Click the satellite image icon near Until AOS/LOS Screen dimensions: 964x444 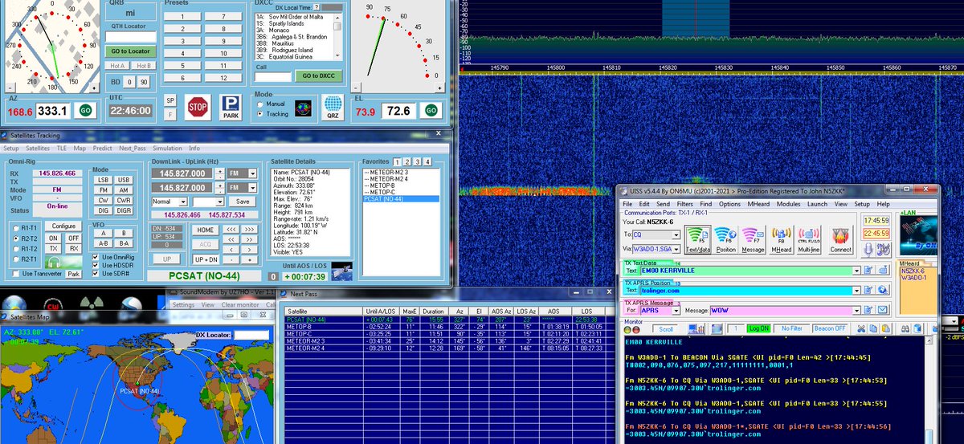coord(341,270)
